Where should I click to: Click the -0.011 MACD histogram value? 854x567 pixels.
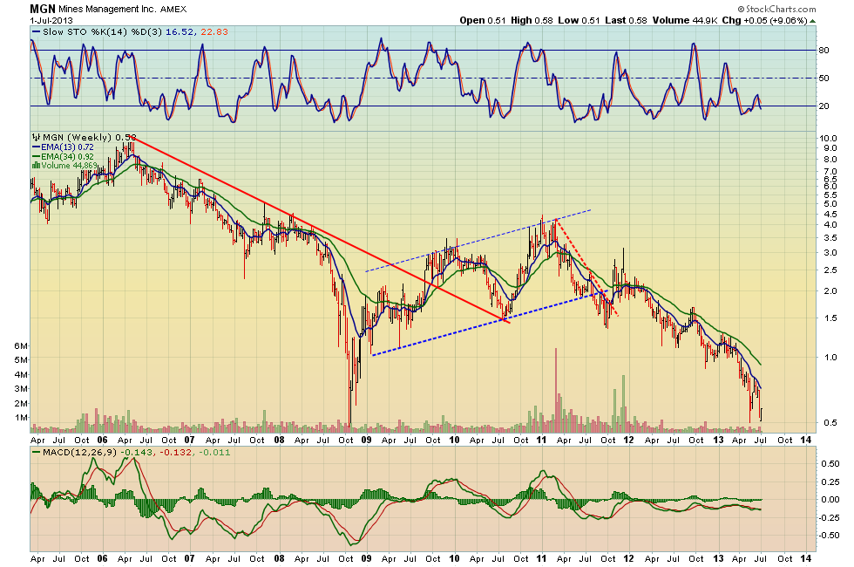click(x=214, y=453)
